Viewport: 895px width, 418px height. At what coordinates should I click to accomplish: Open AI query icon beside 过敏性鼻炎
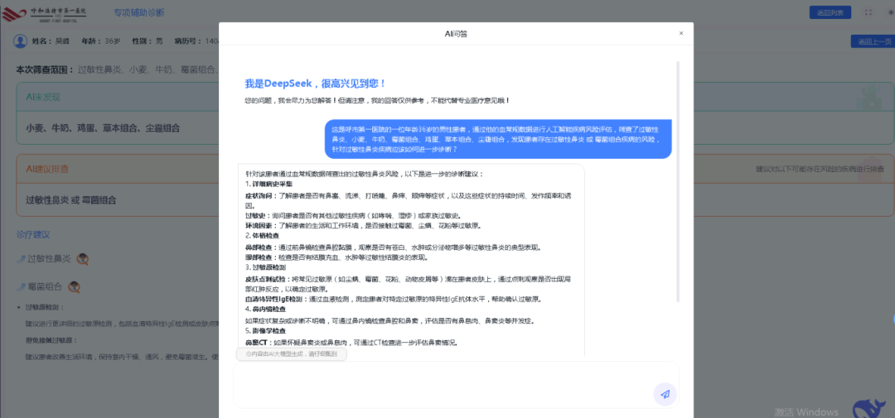tap(83, 259)
